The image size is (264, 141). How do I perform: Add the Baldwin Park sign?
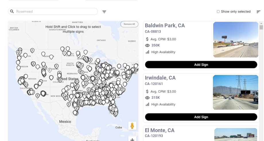pyautogui.click(x=201, y=65)
